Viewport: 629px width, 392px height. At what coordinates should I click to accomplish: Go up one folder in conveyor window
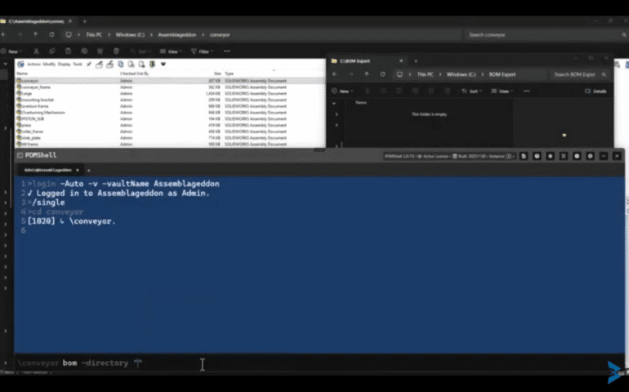[35, 35]
